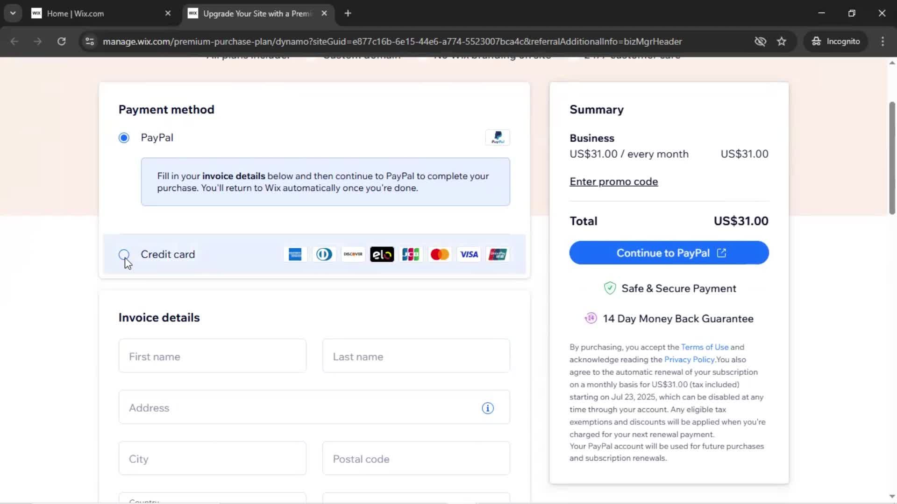Click the Discover card icon
Viewport: 897px width, 504px height.
(353, 254)
